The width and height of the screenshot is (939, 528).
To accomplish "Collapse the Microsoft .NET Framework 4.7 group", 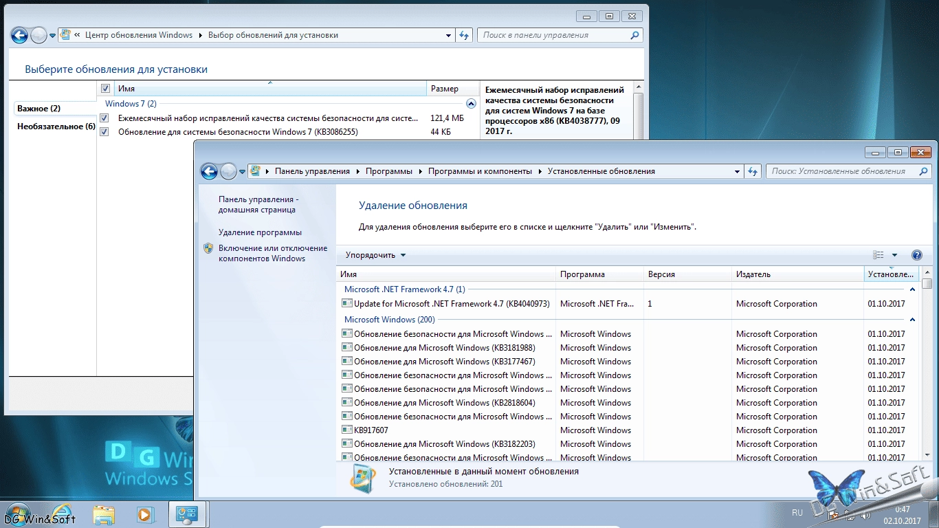I will [x=912, y=289].
